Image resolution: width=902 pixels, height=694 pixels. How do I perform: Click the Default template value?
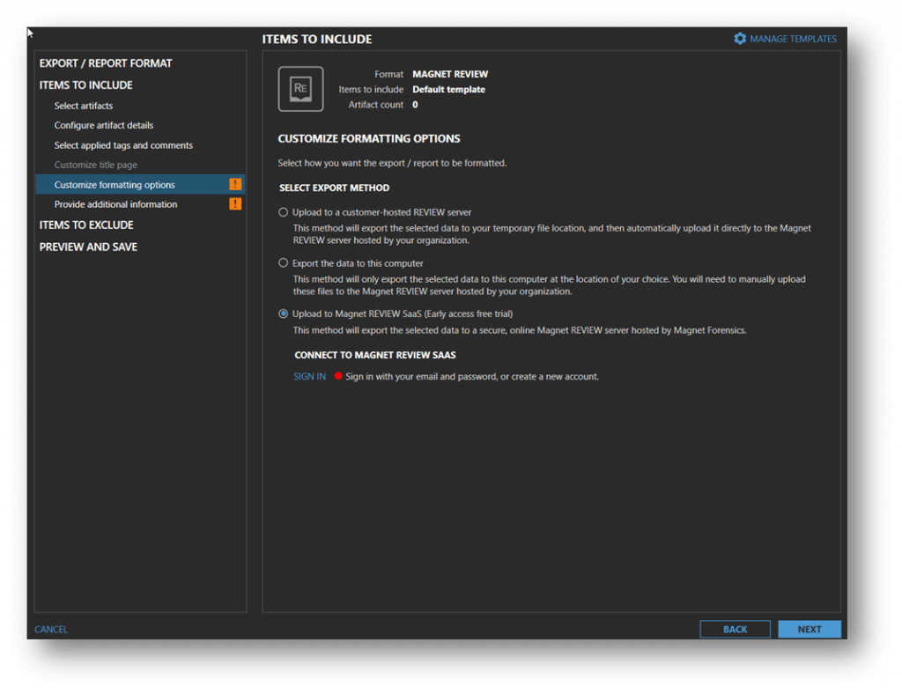448,89
